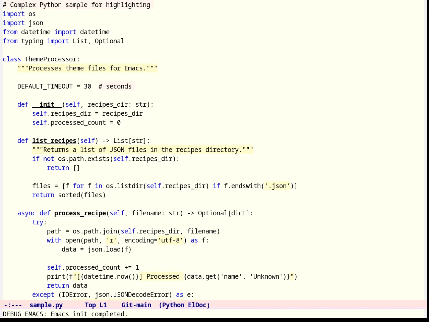Click 'List[str]' return annotation
Image resolution: width=429 pixels, height=322 pixels.
pyautogui.click(x=130, y=141)
